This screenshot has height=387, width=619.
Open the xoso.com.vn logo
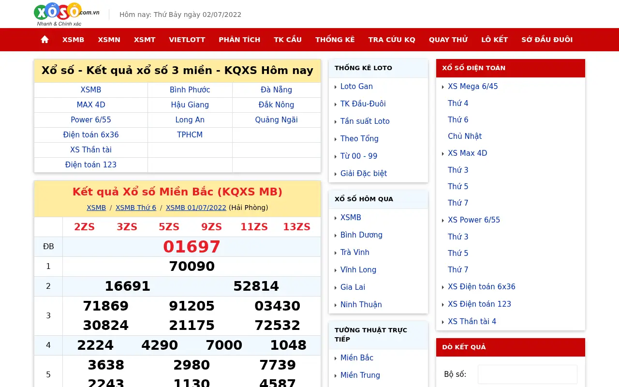(67, 15)
